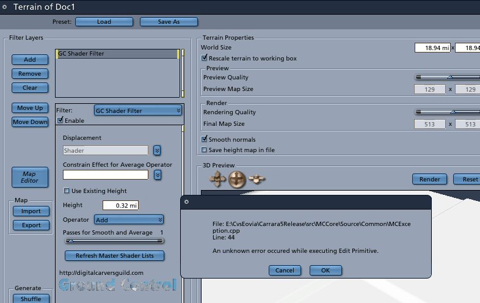Screen dimensions: 480x303
Task: Toggle the Enable filter checkbox
Action: click(x=60, y=120)
